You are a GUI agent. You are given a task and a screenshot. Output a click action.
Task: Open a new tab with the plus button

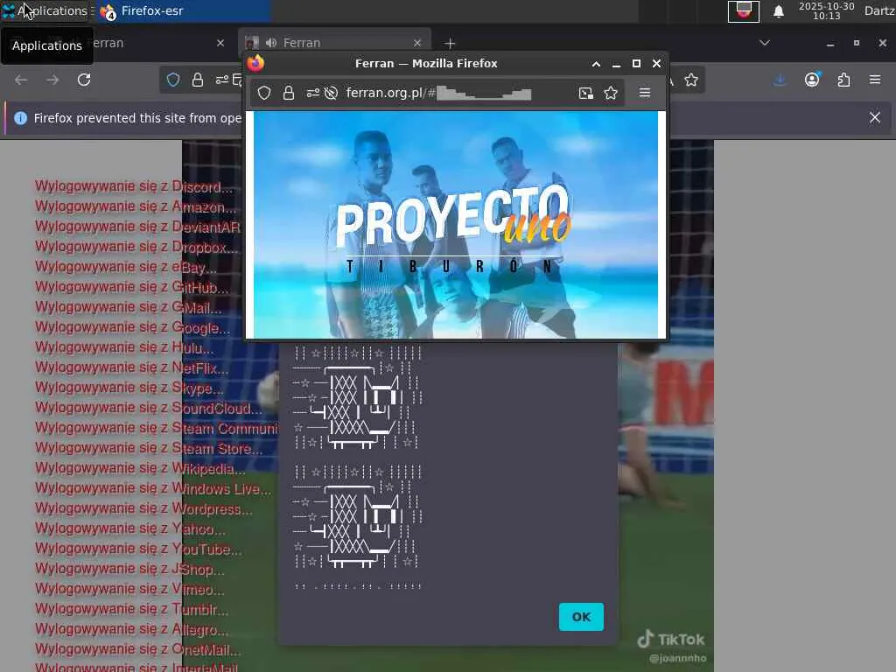coord(451,44)
